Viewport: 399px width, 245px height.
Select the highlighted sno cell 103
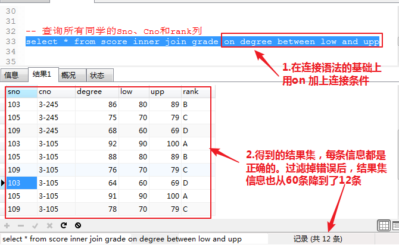coord(21,183)
